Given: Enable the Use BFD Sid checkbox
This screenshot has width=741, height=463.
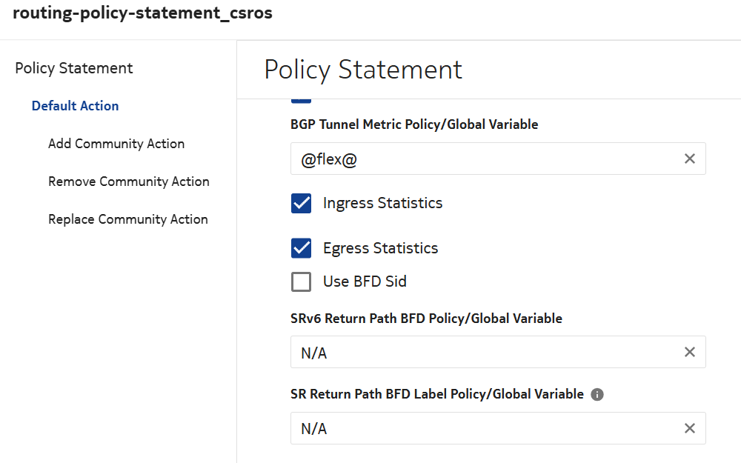Looking at the screenshot, I should click(302, 282).
